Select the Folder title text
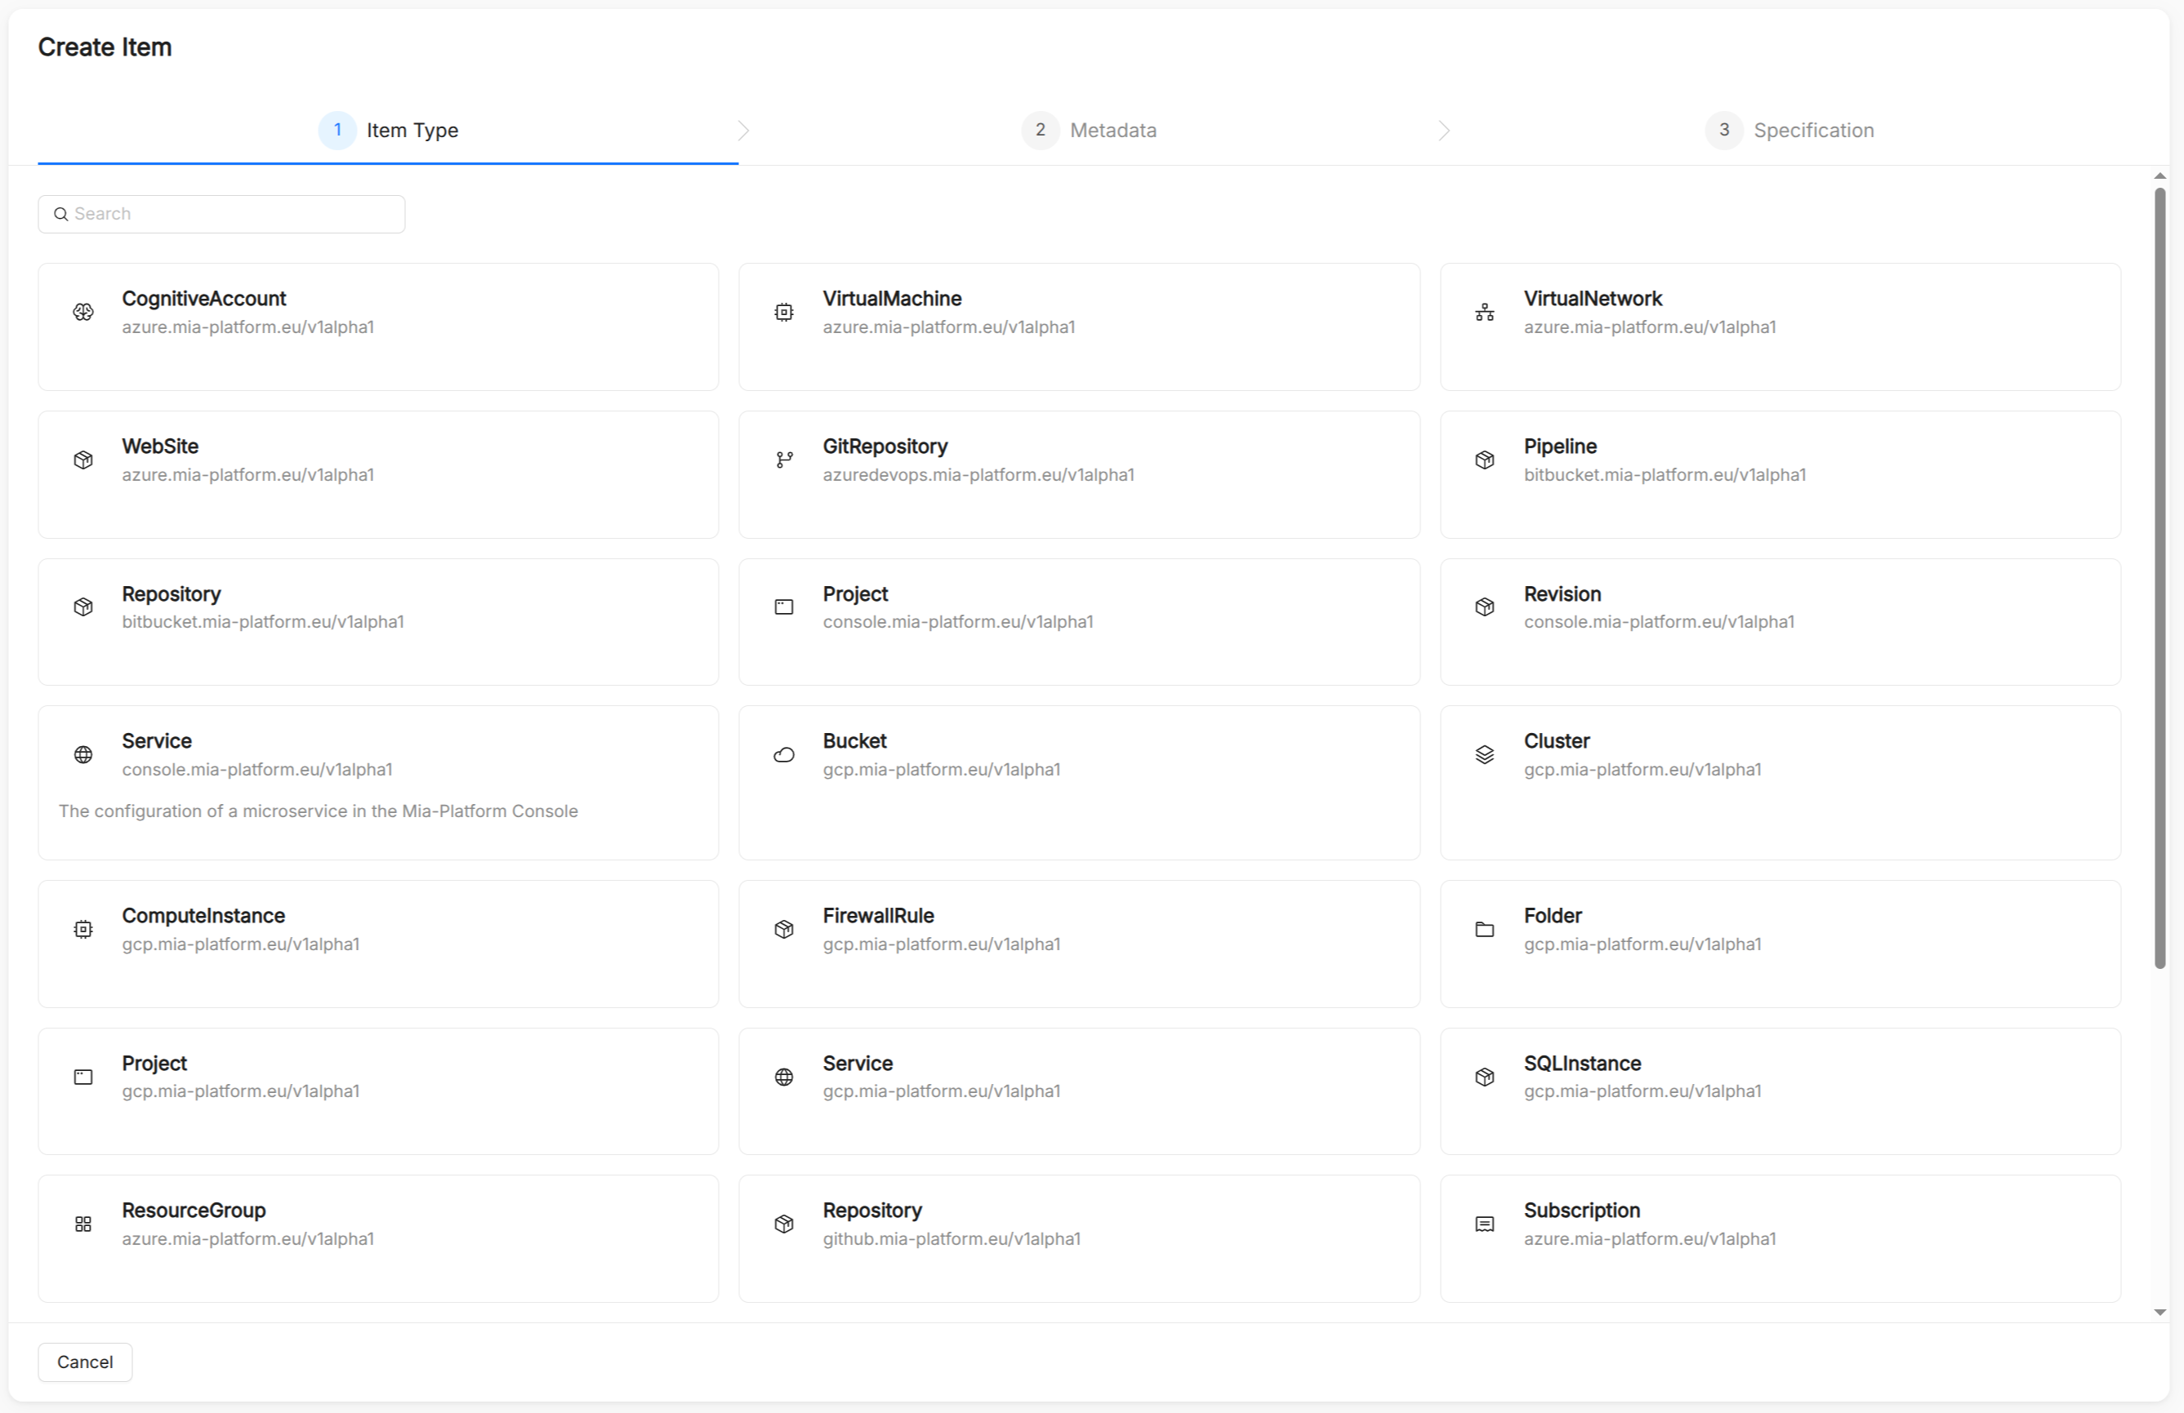This screenshot has width=2184, height=1413. click(1553, 916)
